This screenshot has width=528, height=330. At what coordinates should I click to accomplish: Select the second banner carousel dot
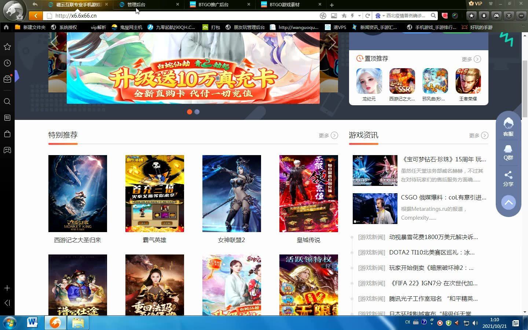click(x=197, y=112)
